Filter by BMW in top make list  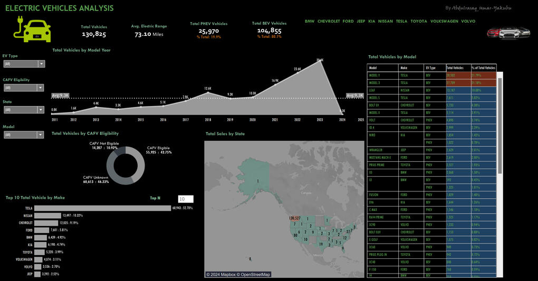(x=310, y=22)
